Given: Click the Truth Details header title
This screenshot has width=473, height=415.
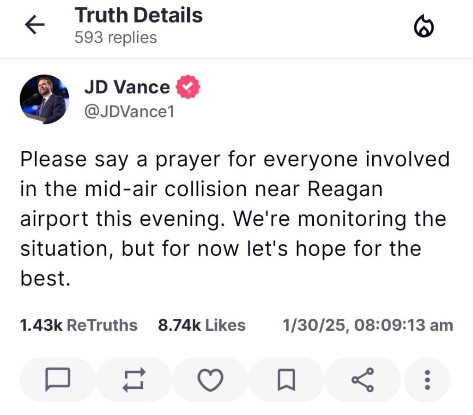Looking at the screenshot, I should point(139,15).
